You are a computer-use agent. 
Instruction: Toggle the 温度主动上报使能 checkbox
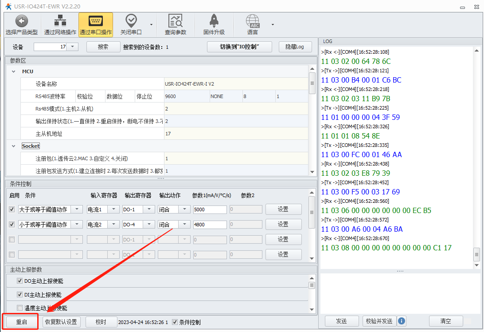[20, 308]
